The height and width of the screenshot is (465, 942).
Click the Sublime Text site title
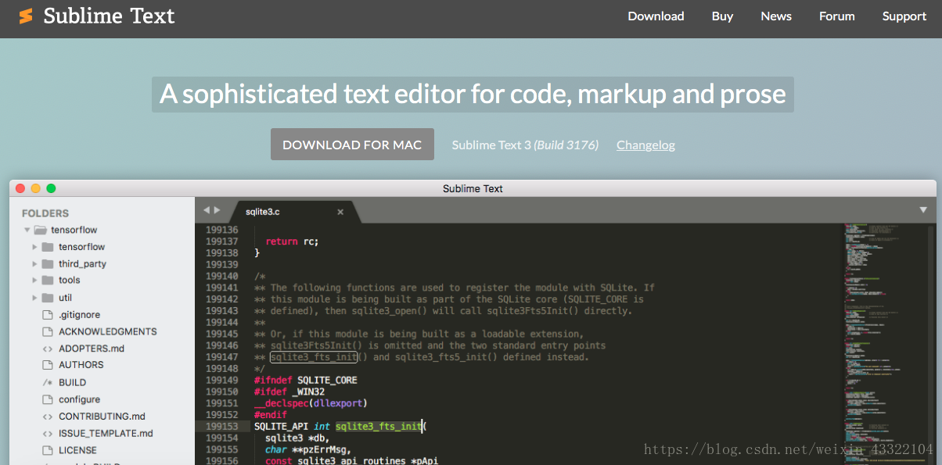point(109,16)
